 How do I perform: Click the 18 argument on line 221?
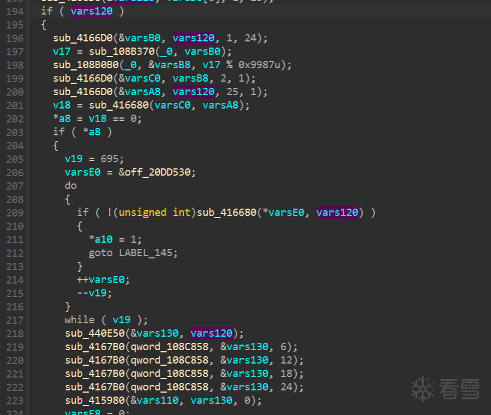pyautogui.click(x=286, y=374)
